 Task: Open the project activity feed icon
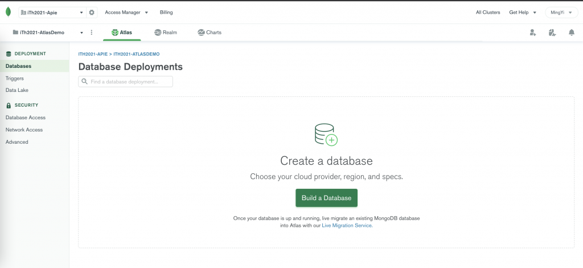coord(552,33)
